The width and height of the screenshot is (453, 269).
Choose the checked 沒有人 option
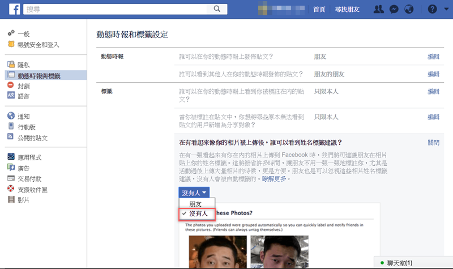tap(197, 214)
